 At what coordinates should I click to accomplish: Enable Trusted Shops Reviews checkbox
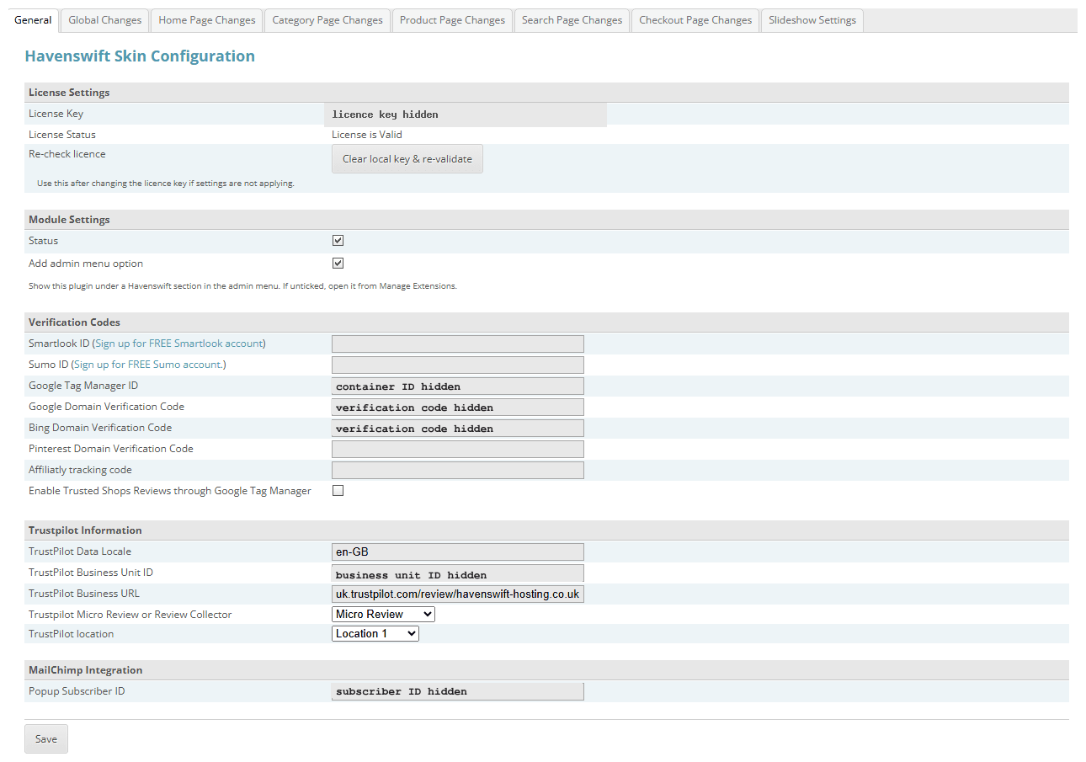click(338, 491)
